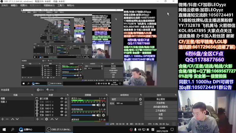Start the virtual camera with 启动虚拟摄像机
Viewport: 236px width, 133px height.
click(160, 107)
